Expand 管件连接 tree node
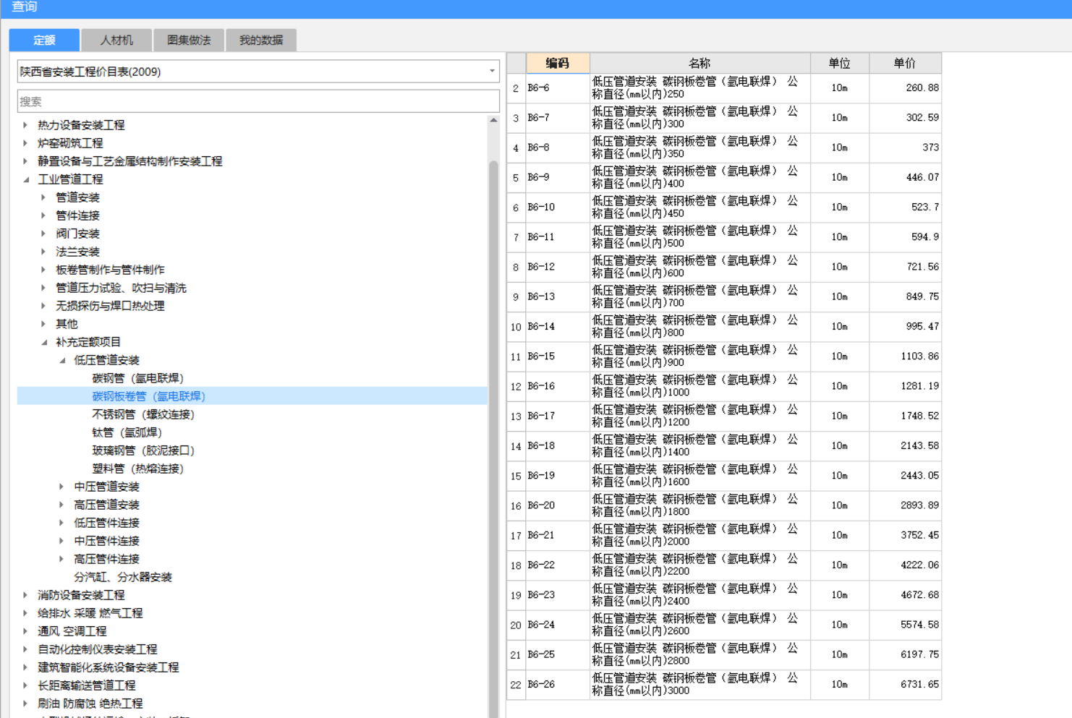 tap(43, 215)
